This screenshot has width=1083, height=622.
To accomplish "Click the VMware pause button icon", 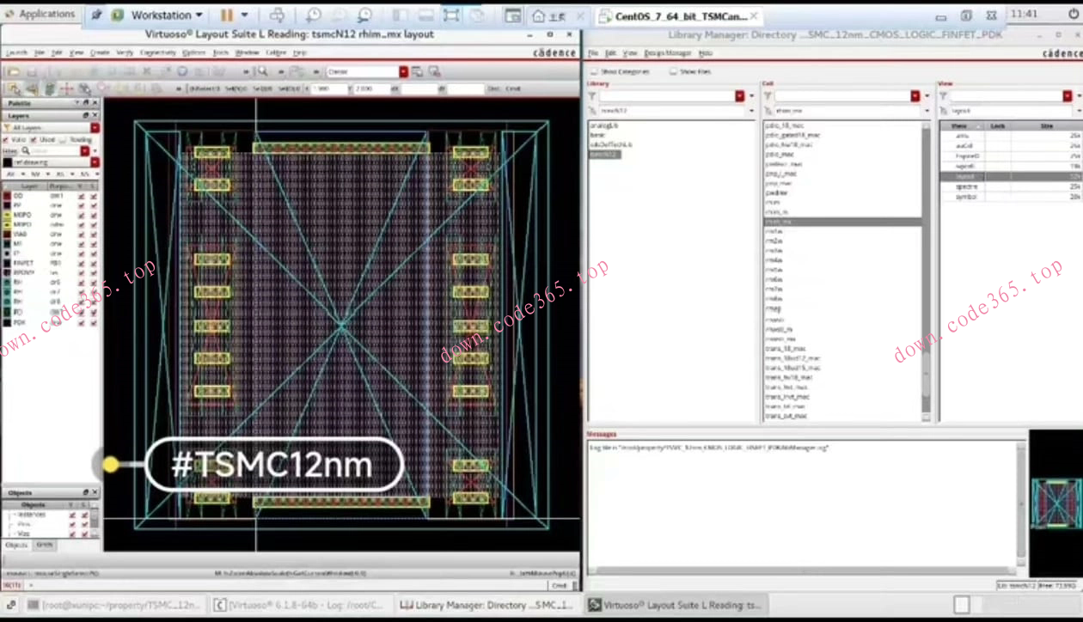I will (227, 15).
